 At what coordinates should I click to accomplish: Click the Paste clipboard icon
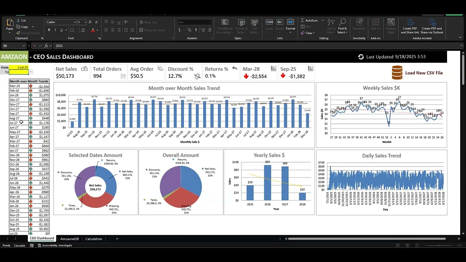[x=10, y=23]
